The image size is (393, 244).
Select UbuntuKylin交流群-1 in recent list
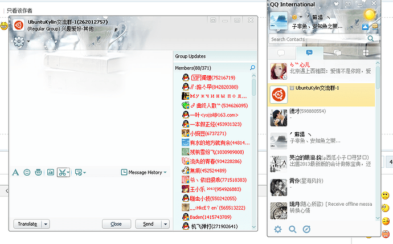click(322, 95)
